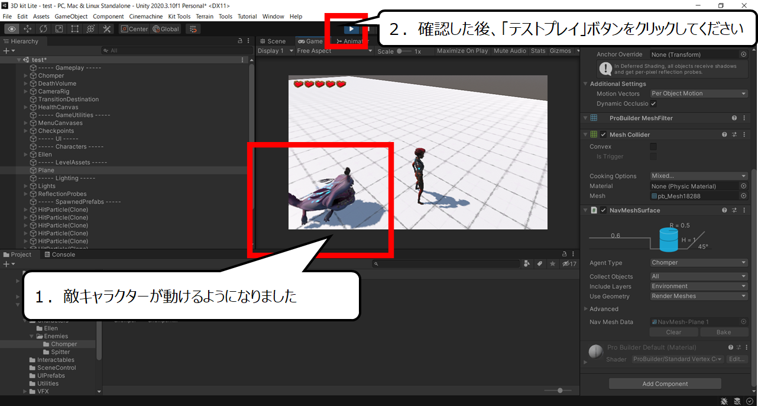Open the Display 1 dropdown
The height and width of the screenshot is (406, 758).
(x=276, y=51)
